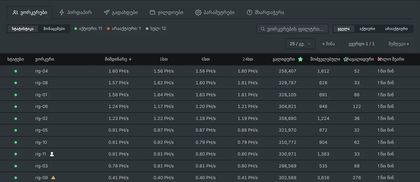The width and height of the screenshot is (420, 182).
Task: Go to next page with შემდეგი »
Action: click(399, 44)
